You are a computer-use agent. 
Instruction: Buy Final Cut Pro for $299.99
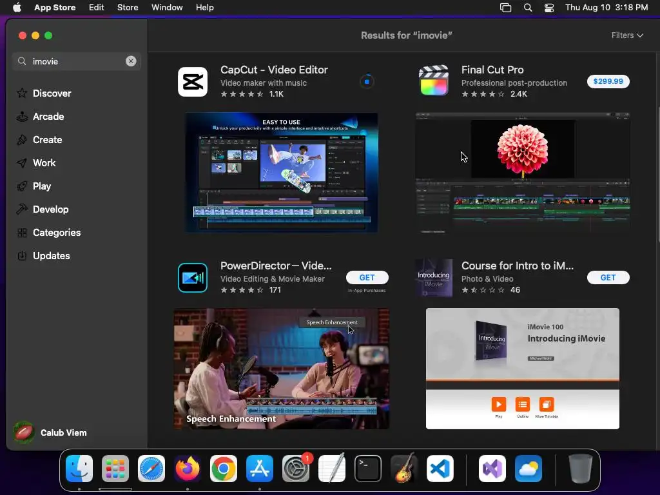tap(608, 81)
